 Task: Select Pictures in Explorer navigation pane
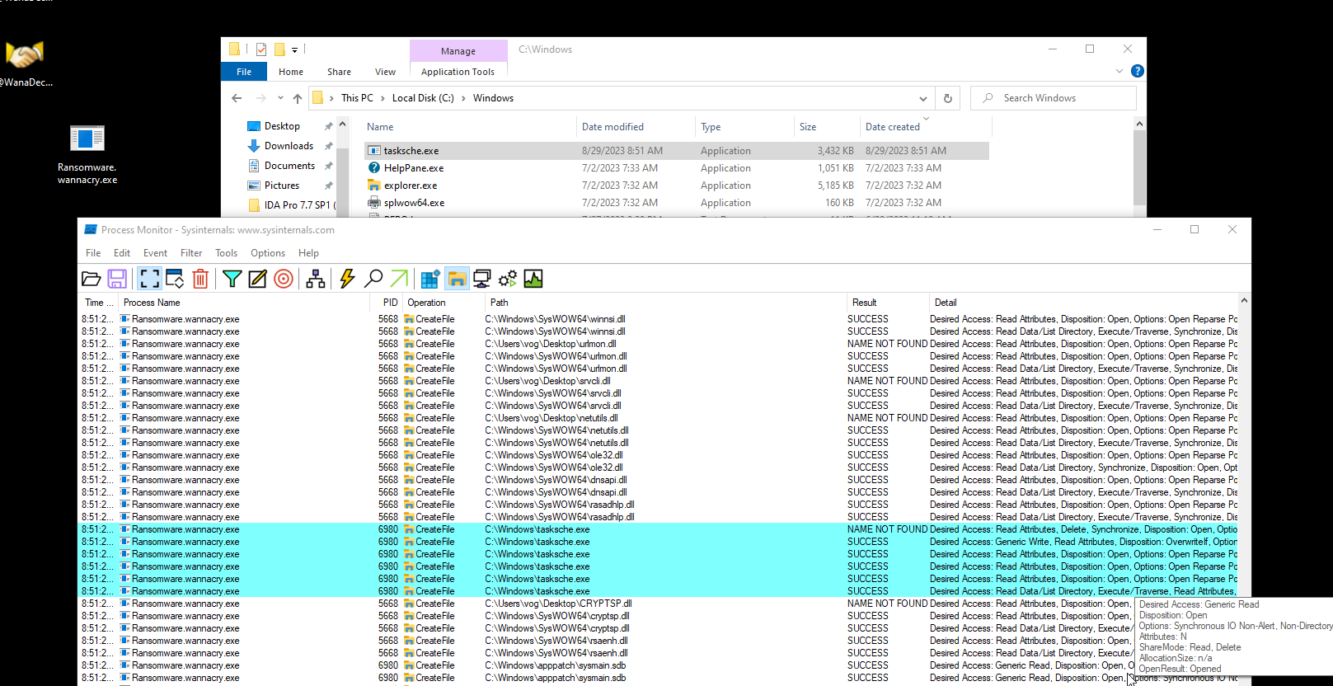(x=282, y=186)
